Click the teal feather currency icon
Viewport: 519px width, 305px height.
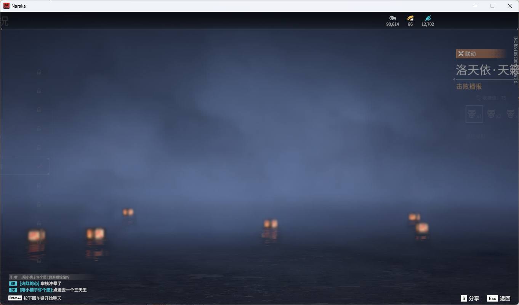[x=428, y=18]
